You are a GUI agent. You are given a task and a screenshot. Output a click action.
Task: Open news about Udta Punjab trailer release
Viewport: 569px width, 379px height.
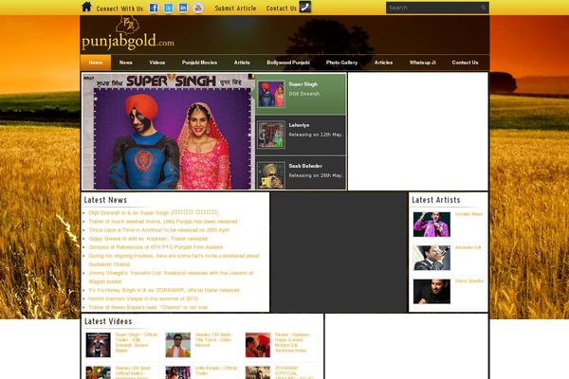163,221
